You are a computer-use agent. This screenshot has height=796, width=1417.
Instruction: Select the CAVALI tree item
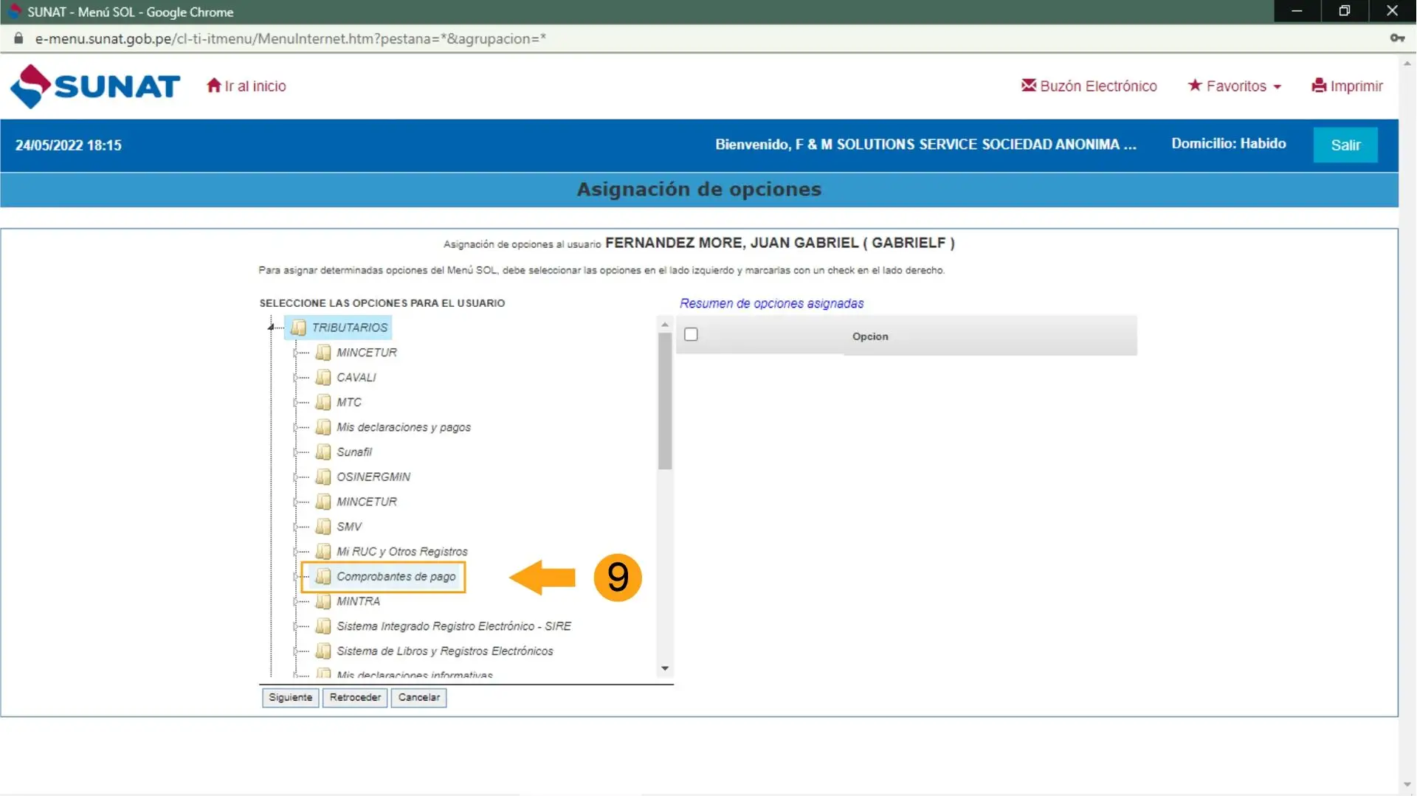[x=356, y=378]
